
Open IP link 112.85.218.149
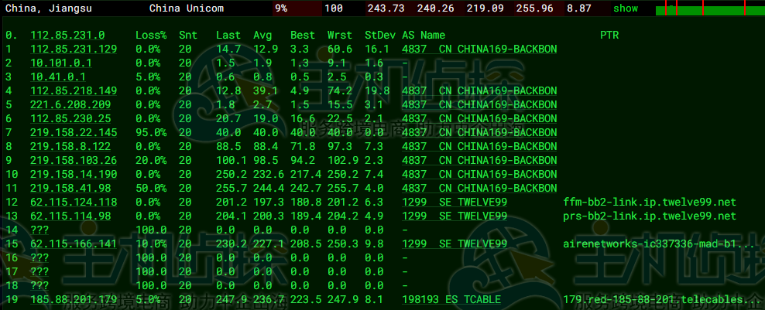tap(74, 91)
